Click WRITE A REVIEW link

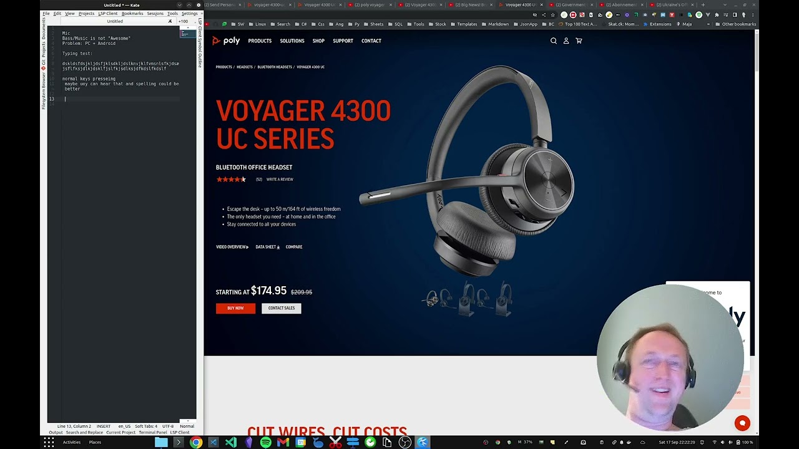coord(280,180)
